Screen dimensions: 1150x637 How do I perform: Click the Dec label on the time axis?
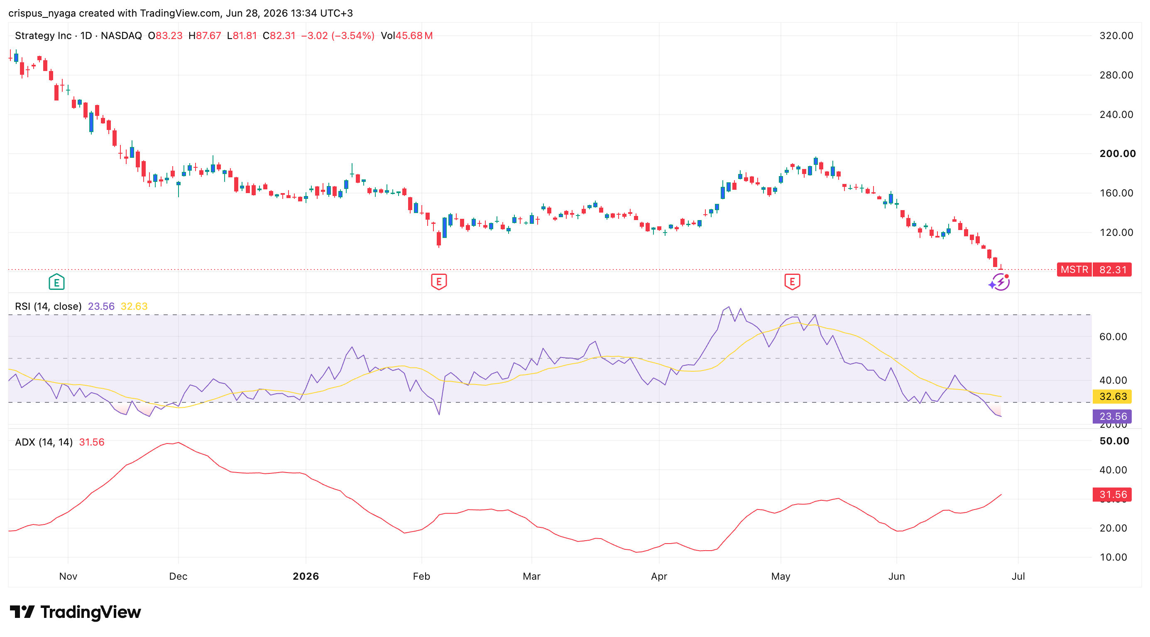click(x=178, y=576)
